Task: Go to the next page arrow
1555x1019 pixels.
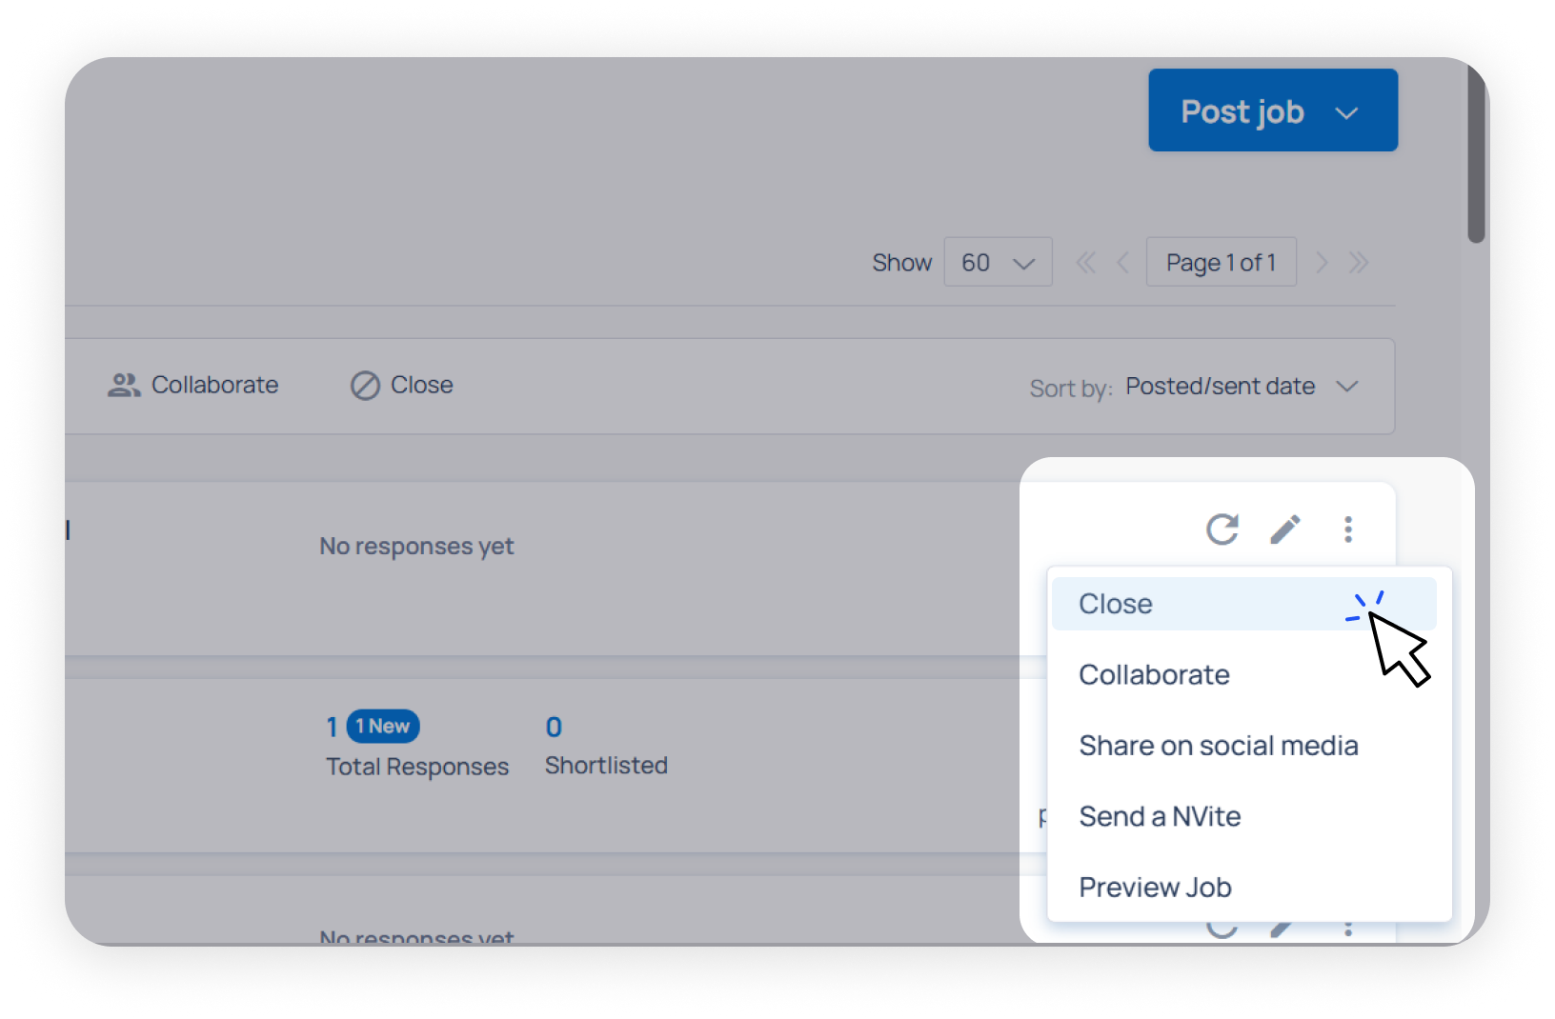Action: pyautogui.click(x=1322, y=263)
